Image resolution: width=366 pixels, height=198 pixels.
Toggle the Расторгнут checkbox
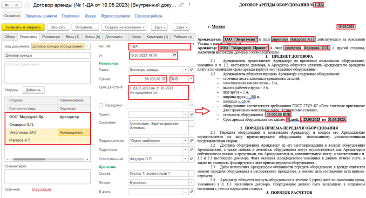101,105
